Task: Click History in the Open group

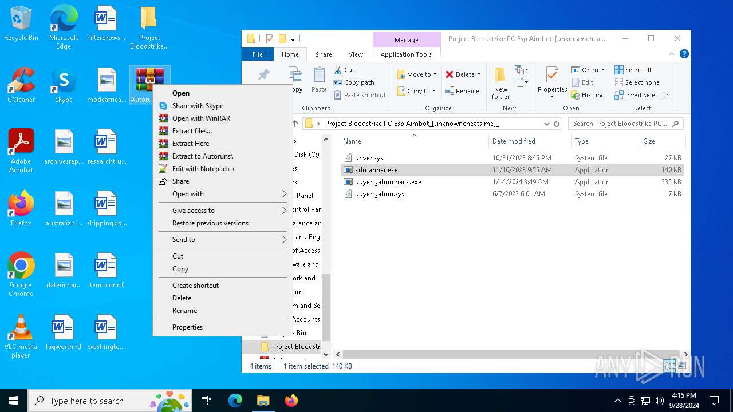Action: click(x=587, y=95)
